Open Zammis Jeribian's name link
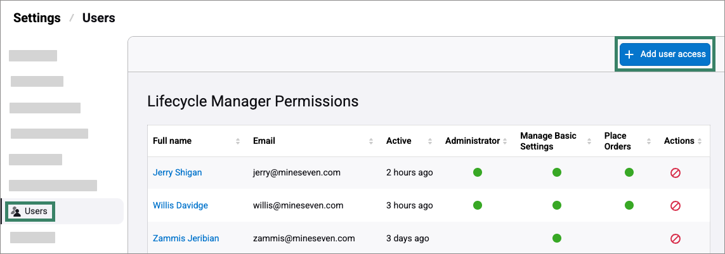The width and height of the screenshot is (725, 254). (186, 238)
